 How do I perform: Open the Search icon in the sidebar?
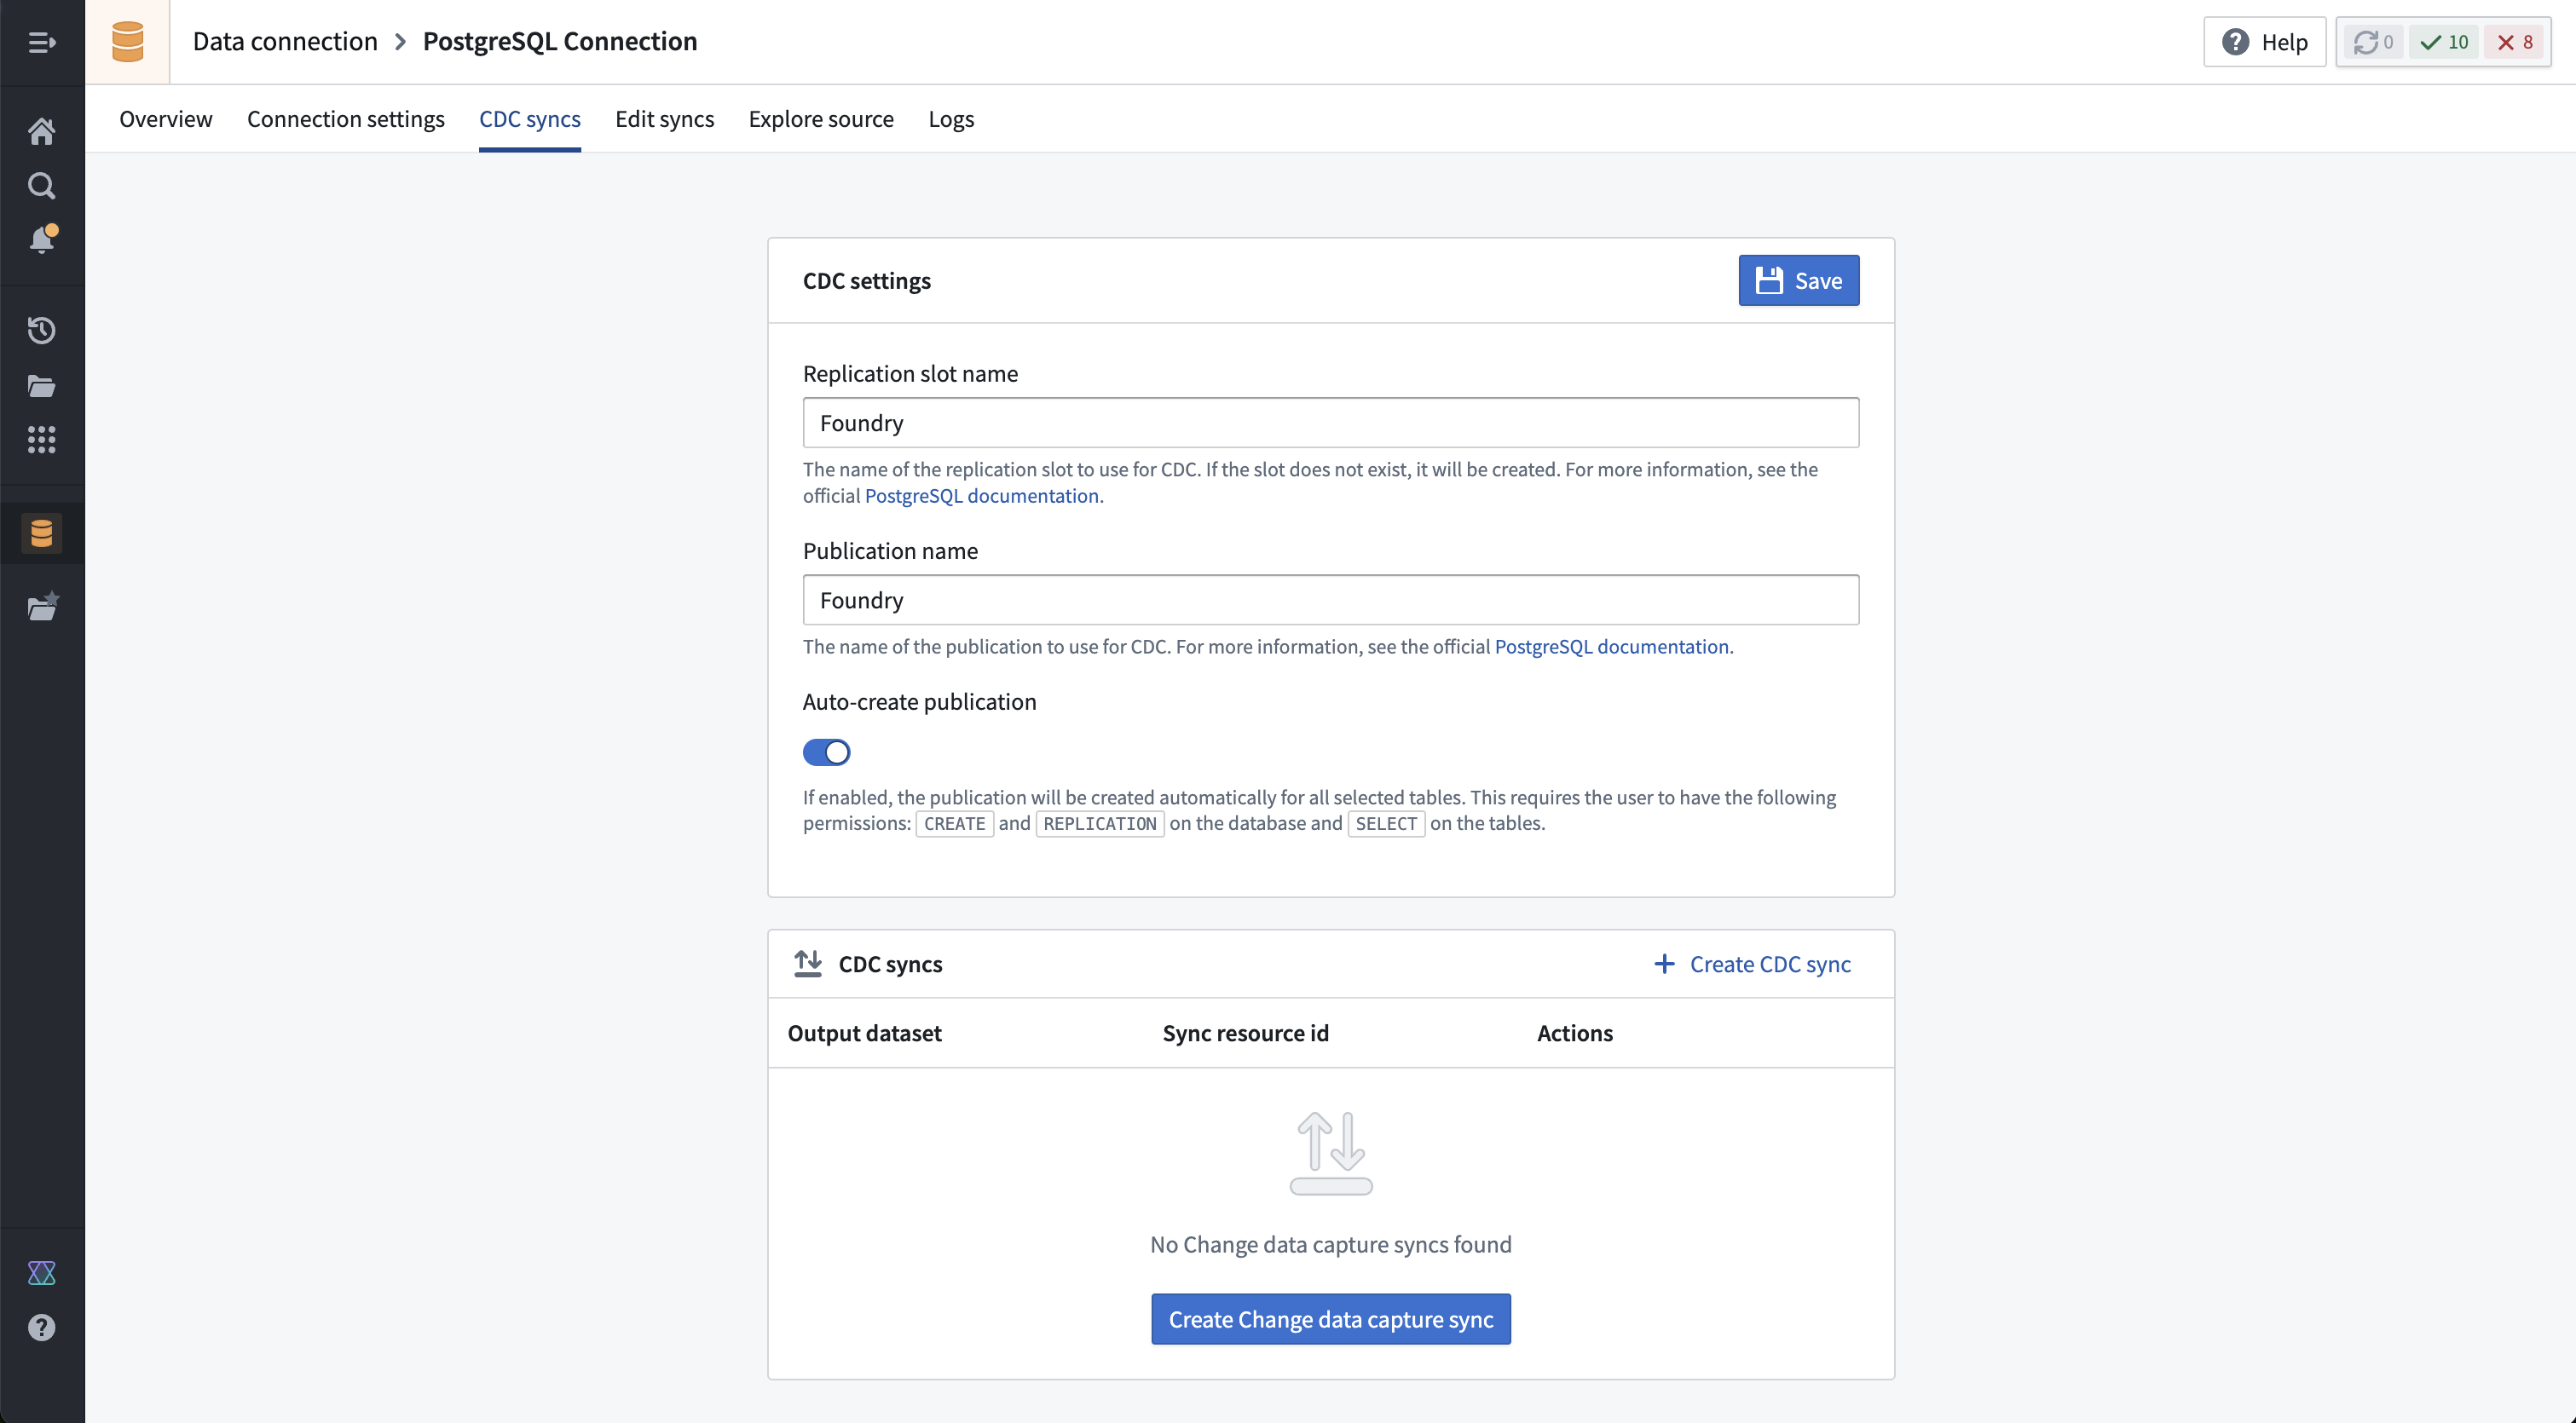point(41,186)
